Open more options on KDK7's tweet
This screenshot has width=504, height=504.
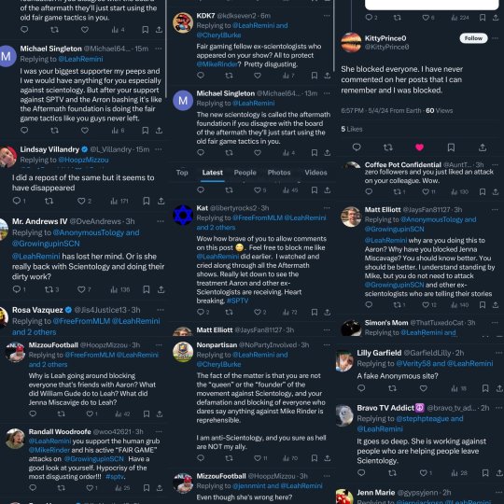pyautogui.click(x=327, y=16)
